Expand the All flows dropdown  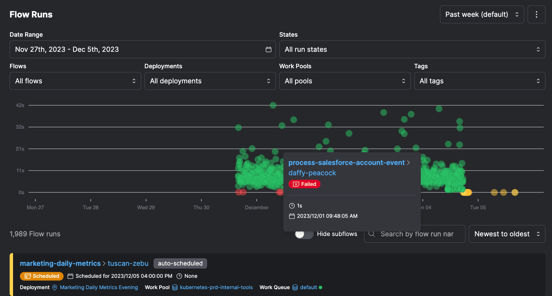[x=75, y=81]
